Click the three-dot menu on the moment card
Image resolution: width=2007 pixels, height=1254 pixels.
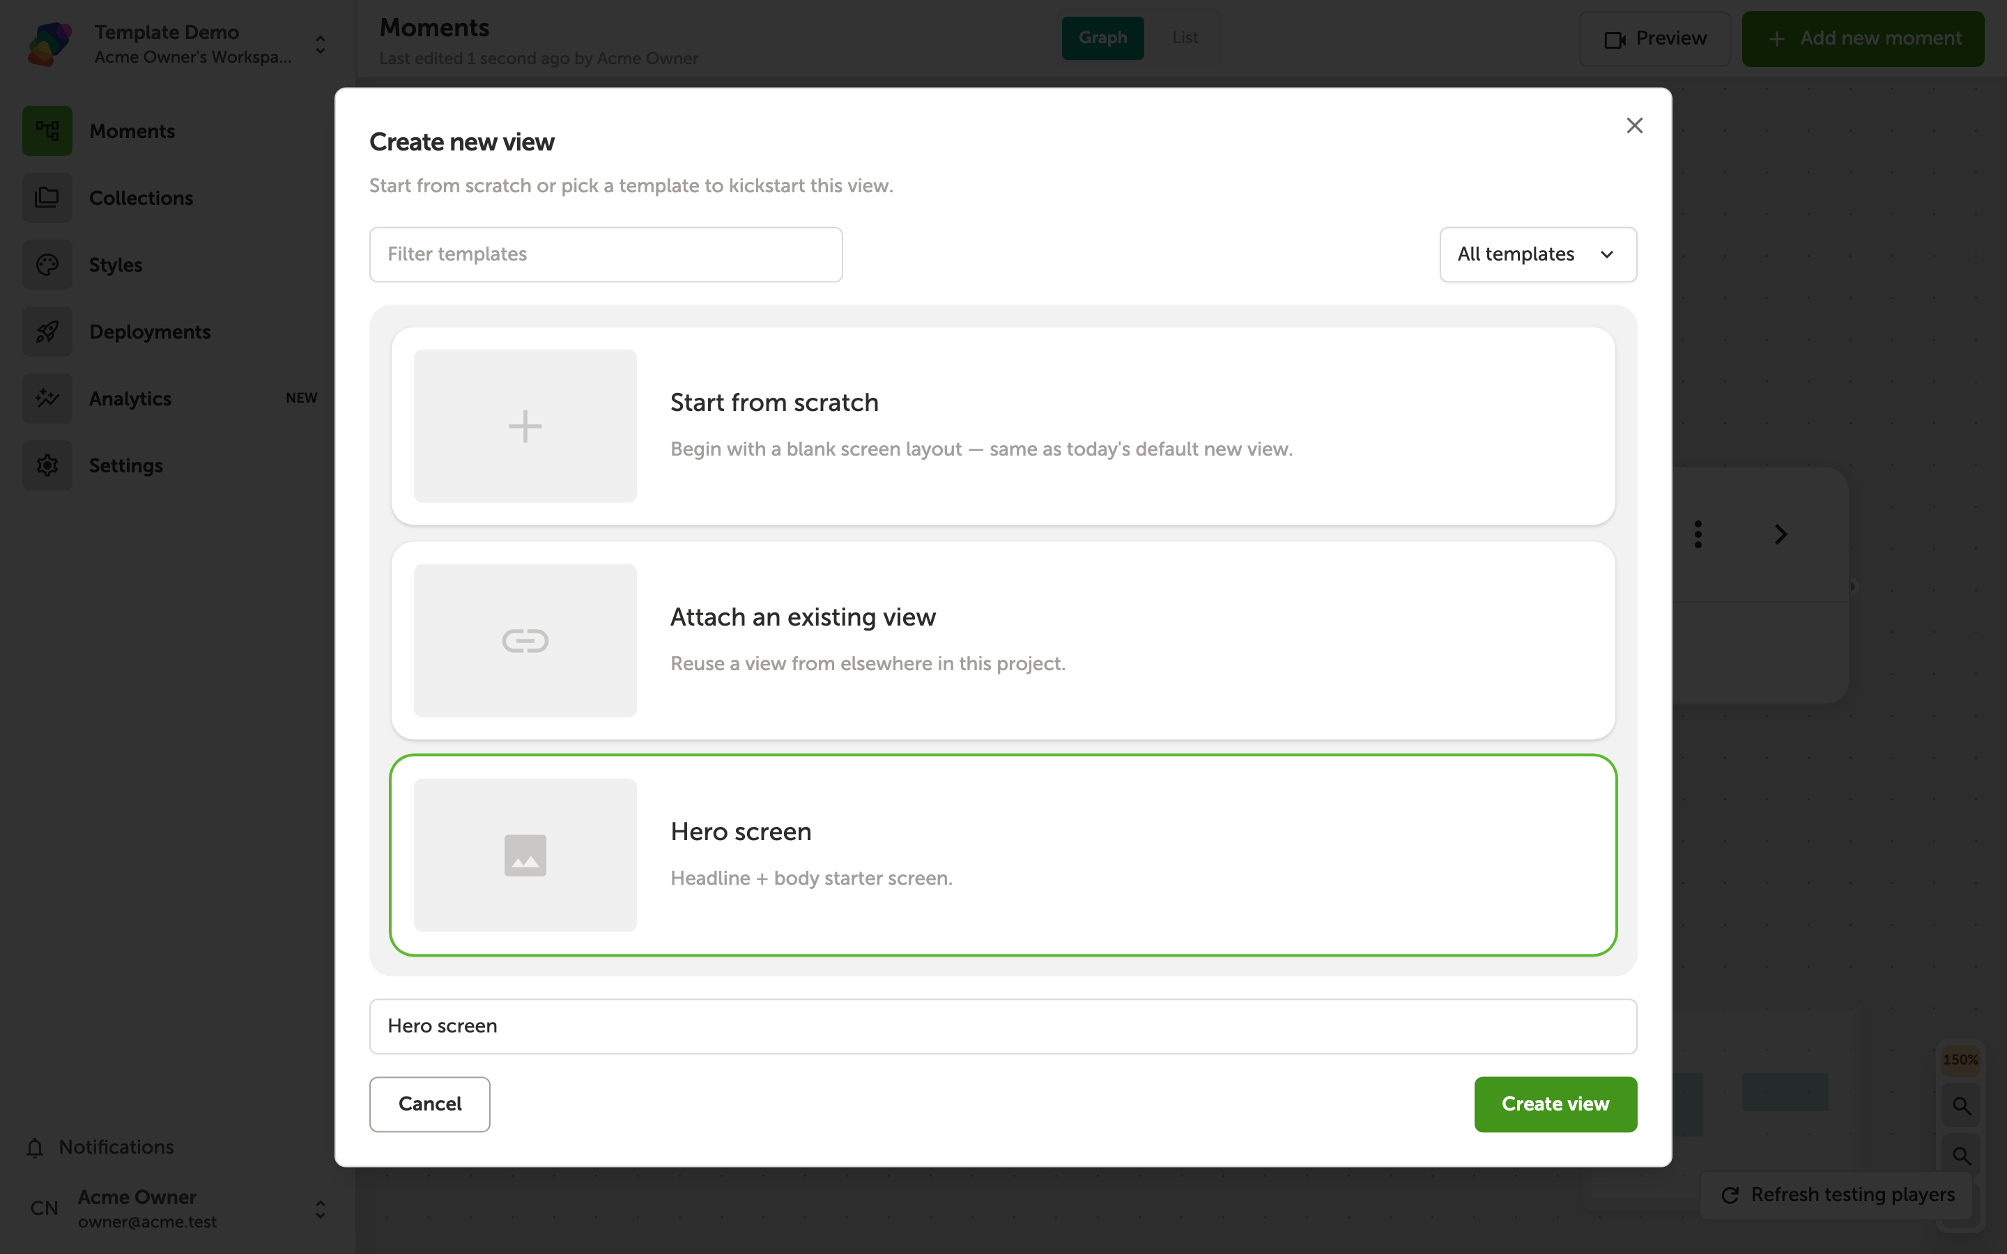1698,534
